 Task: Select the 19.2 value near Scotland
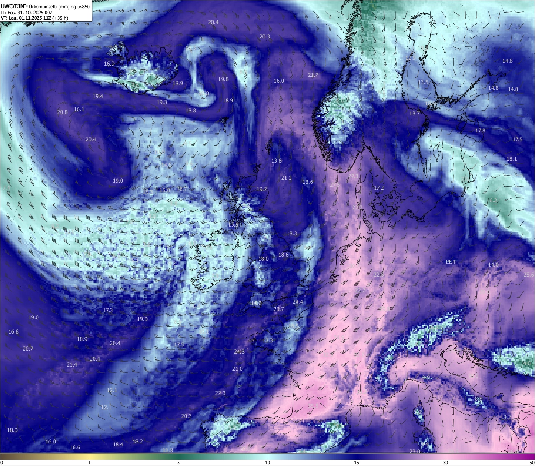[x=262, y=189]
